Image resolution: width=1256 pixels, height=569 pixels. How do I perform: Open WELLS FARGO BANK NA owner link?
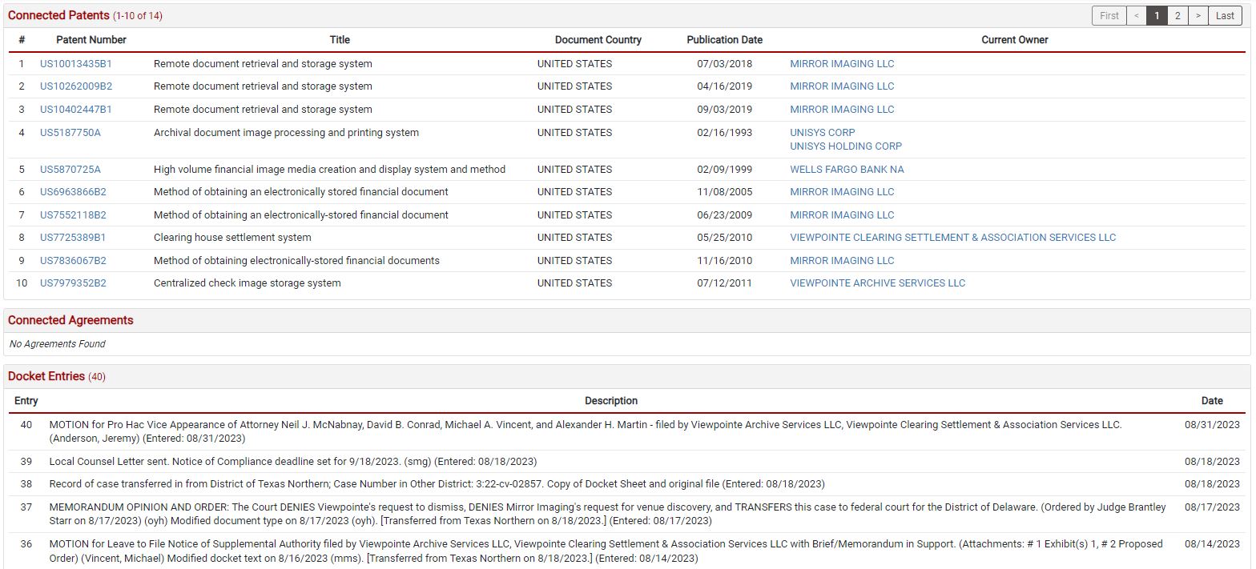click(847, 170)
